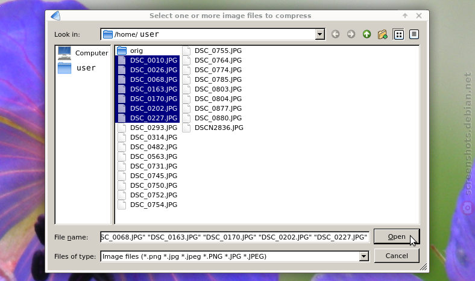Click the Forward navigation arrow icon
Viewport: 475px width, 281px height.
click(x=351, y=34)
